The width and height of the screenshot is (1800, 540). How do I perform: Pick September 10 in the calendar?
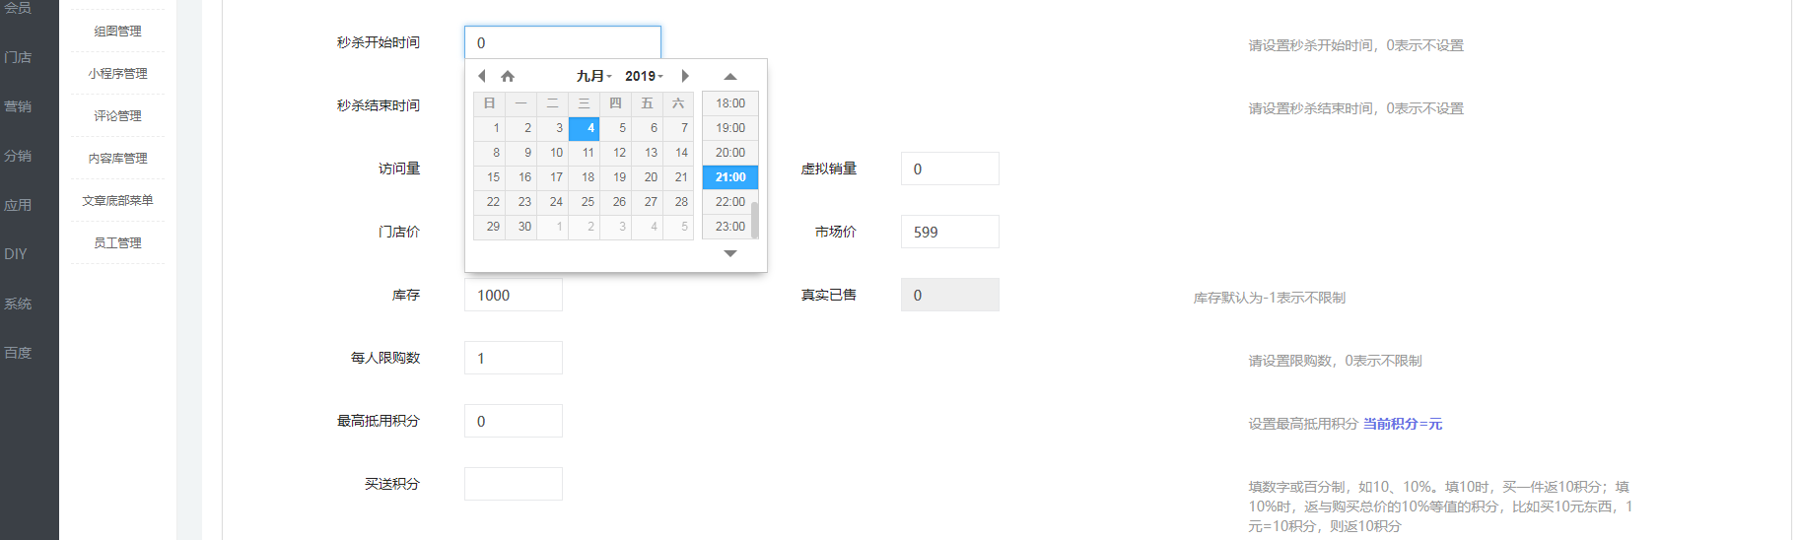(x=553, y=153)
